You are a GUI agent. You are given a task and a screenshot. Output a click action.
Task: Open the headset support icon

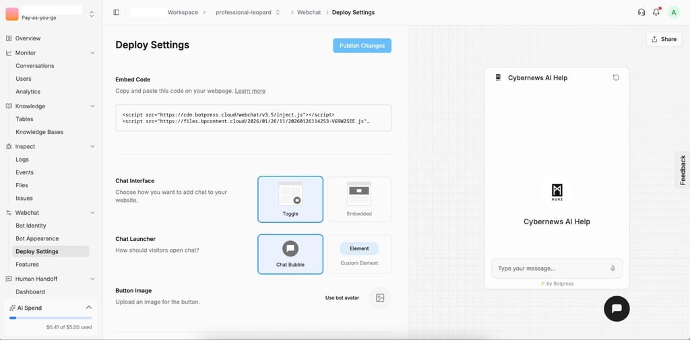pos(641,12)
